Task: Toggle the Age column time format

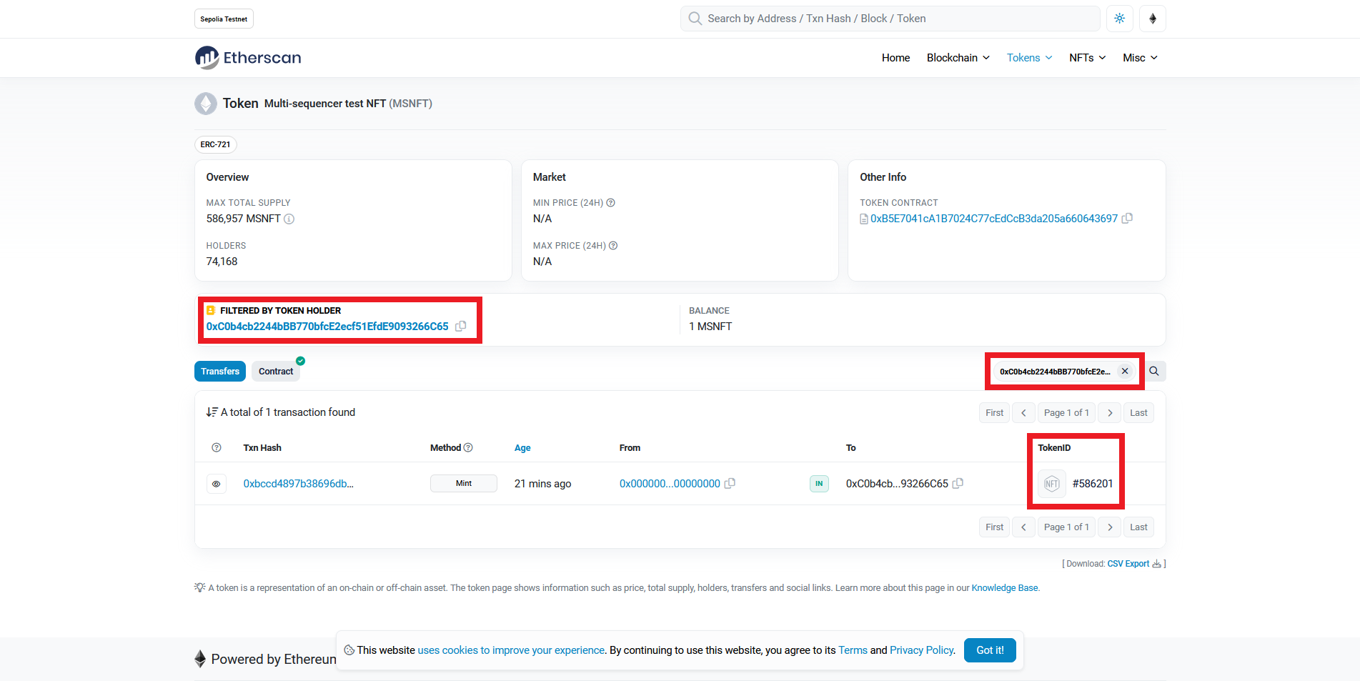Action: click(522, 448)
